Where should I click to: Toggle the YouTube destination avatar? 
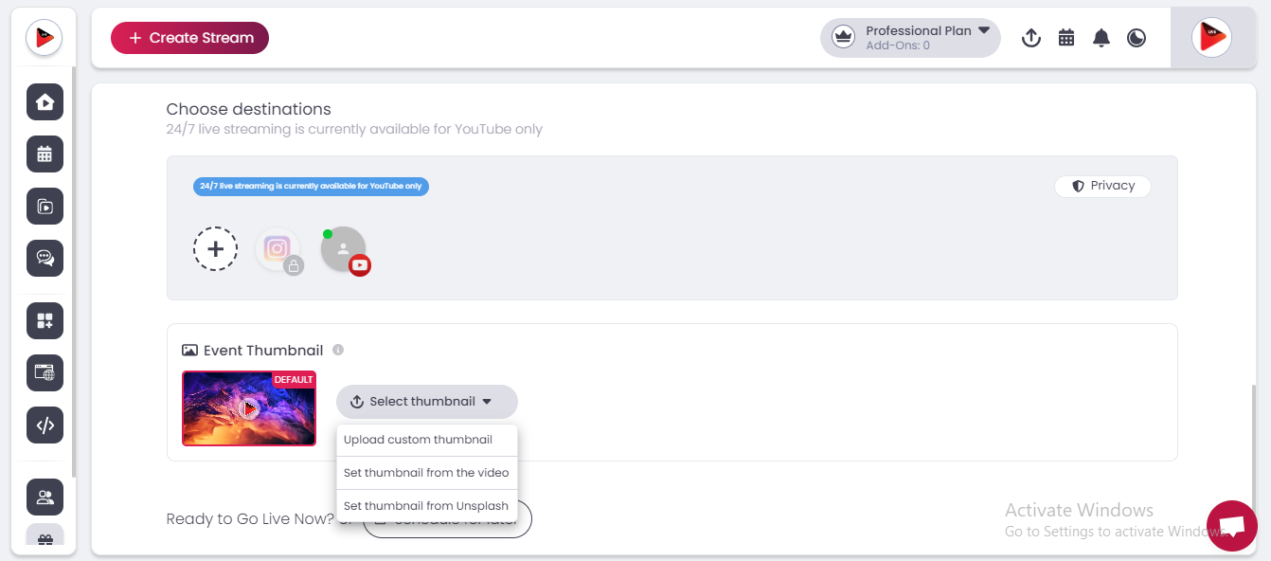tap(343, 250)
